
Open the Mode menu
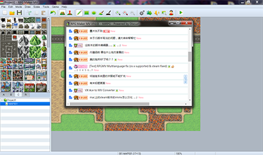(18, 7)
